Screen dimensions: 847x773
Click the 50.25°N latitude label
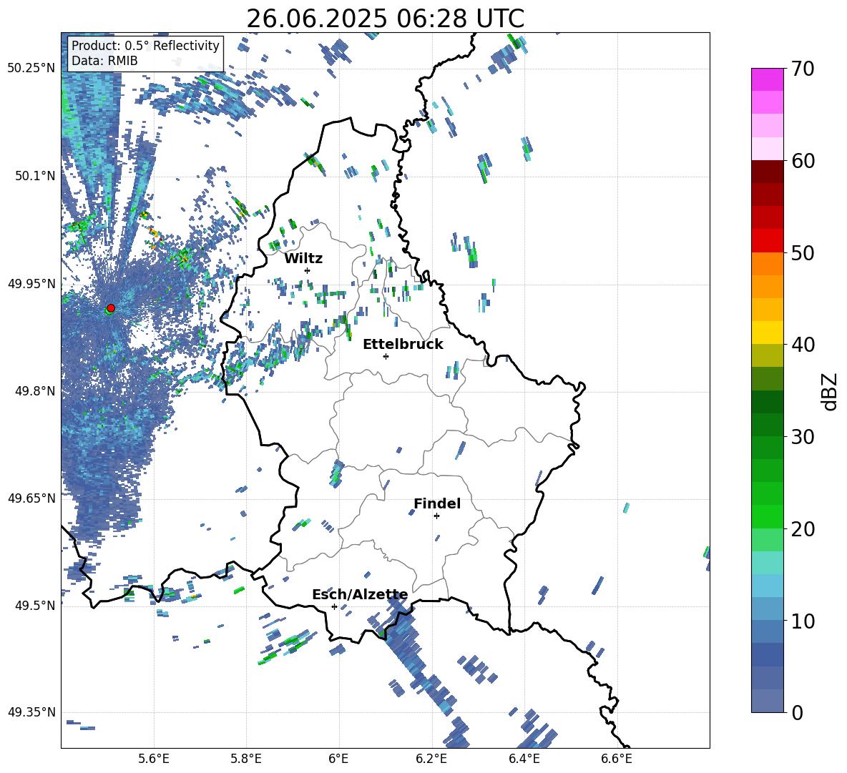coord(31,69)
